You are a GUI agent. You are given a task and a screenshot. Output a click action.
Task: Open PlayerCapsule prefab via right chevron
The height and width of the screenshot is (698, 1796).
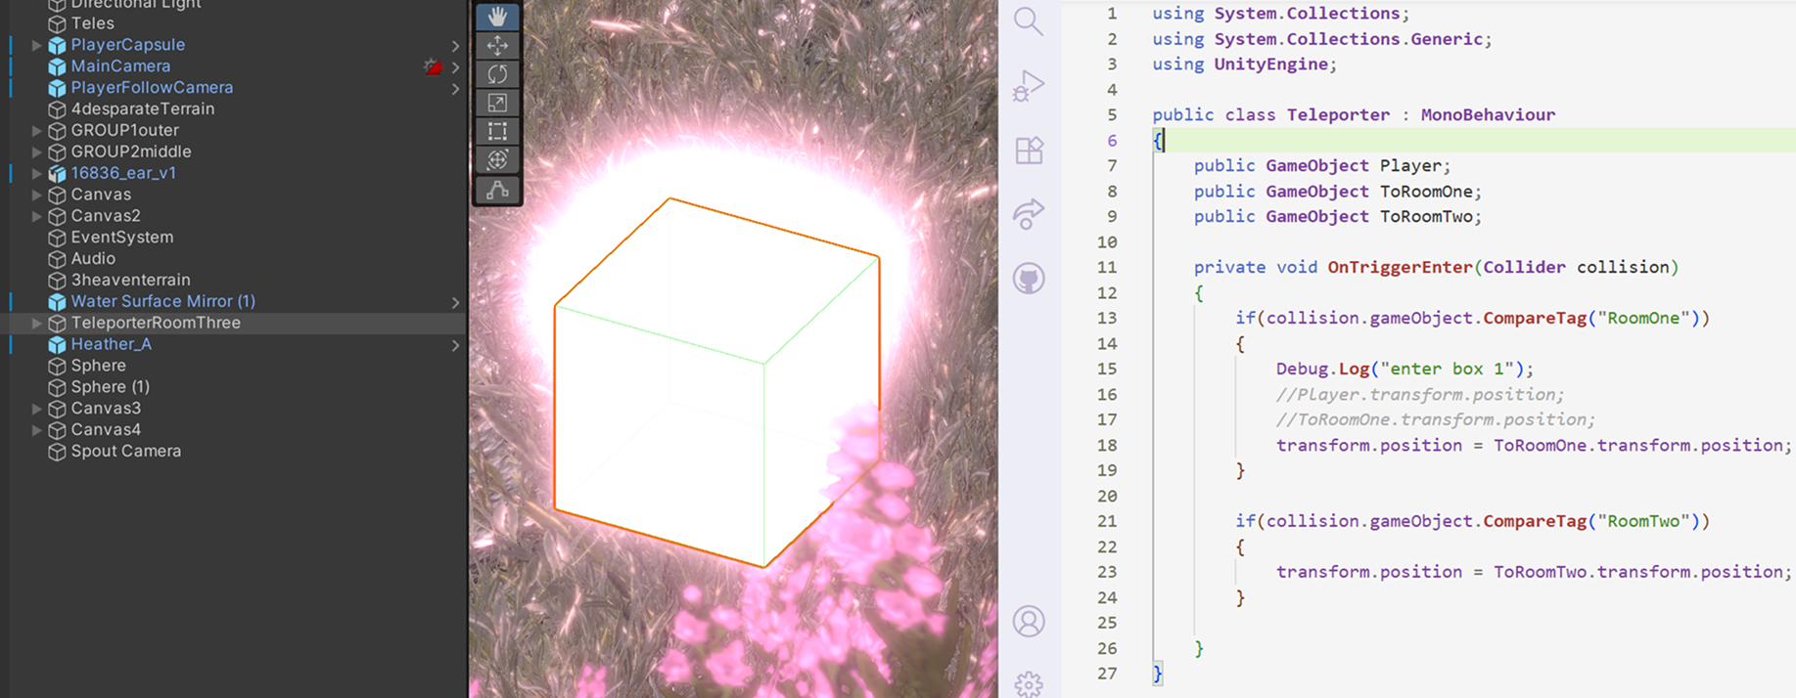click(455, 46)
